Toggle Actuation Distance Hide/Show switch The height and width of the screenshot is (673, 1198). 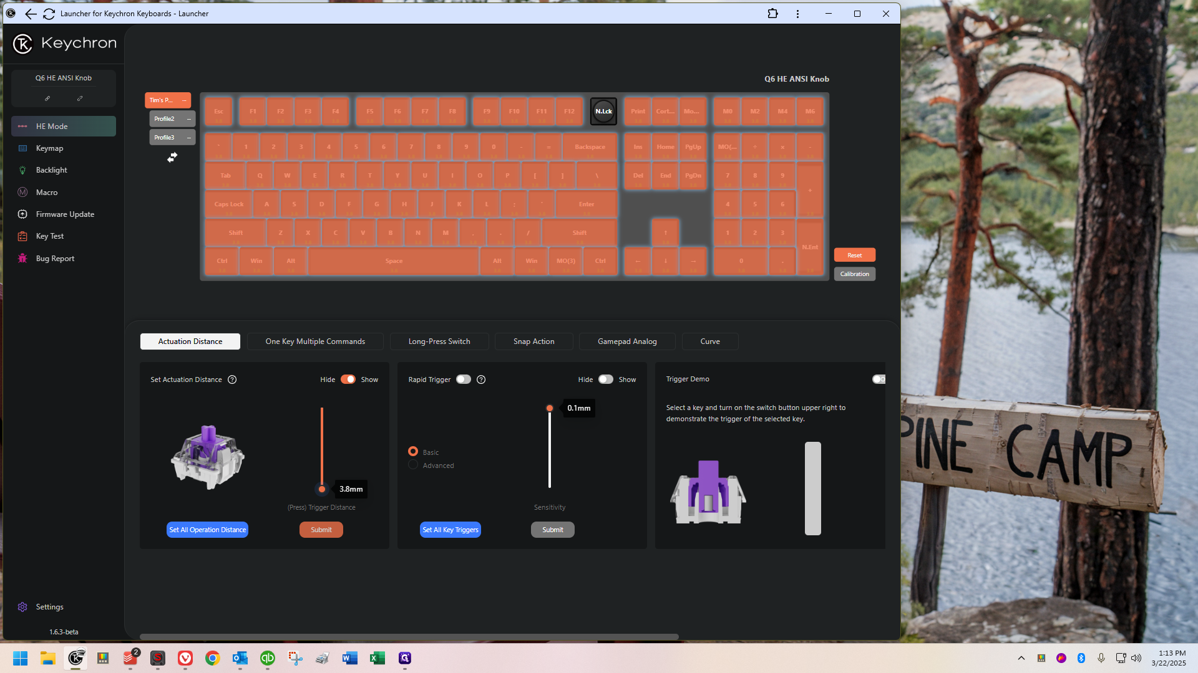click(x=348, y=379)
